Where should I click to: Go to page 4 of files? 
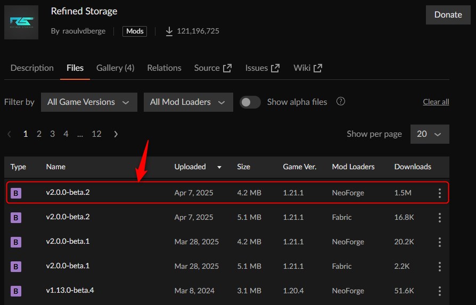pyautogui.click(x=66, y=134)
